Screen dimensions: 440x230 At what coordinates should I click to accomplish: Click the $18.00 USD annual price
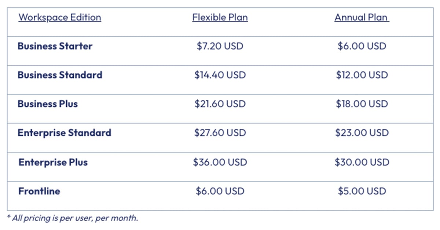click(x=362, y=104)
